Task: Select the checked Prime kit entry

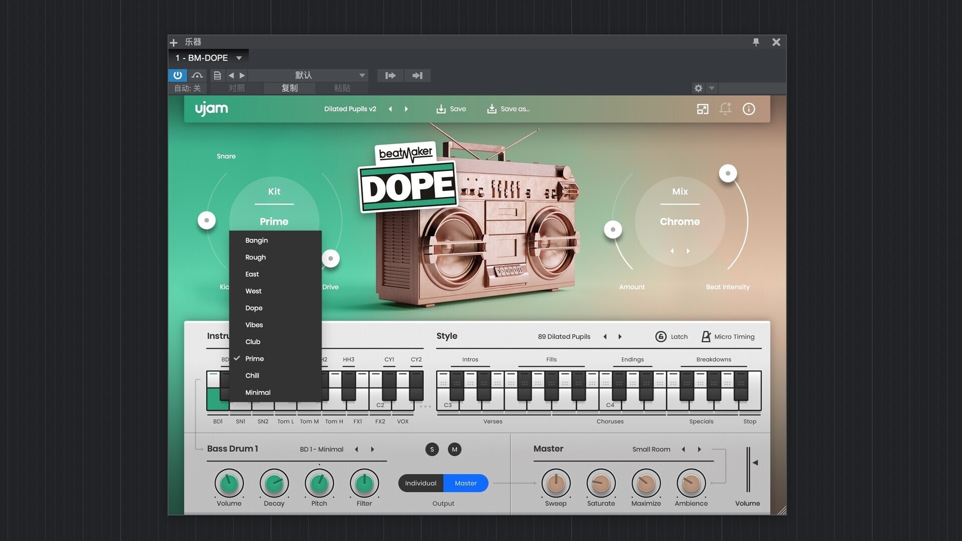Action: [275, 359]
